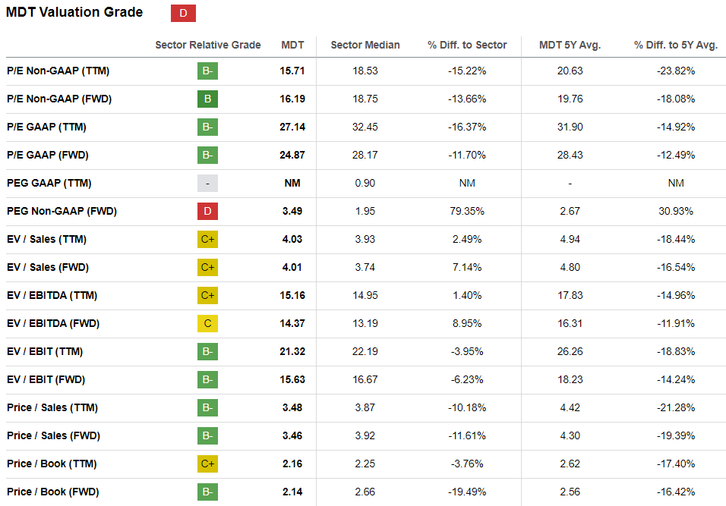Select the % Diff. to 5Y Avg. column header
Viewport: 726px width, 506px height.
[x=675, y=45]
